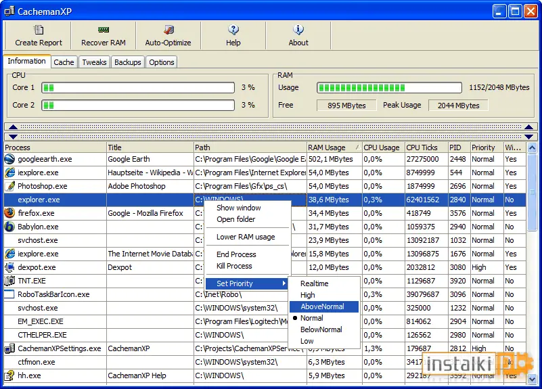Expand panel with left down arrow
This screenshot has height=389, width=542.
[x=13, y=137]
